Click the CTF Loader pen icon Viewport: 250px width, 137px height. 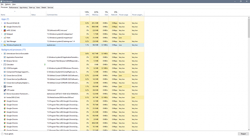click(x=5, y=90)
